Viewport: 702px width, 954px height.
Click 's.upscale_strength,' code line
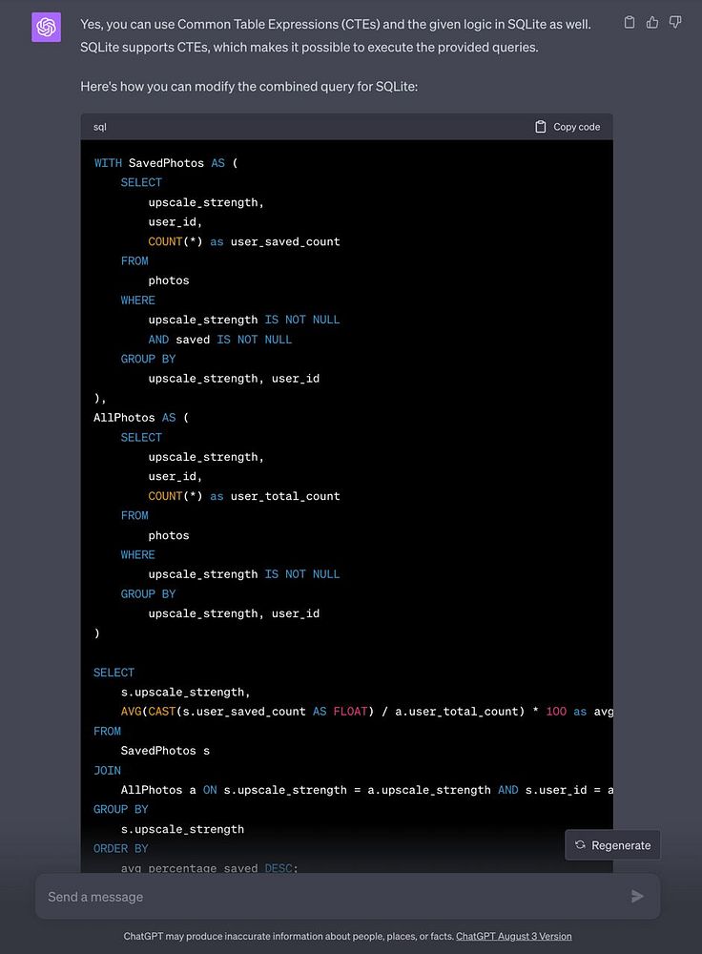pos(186,693)
